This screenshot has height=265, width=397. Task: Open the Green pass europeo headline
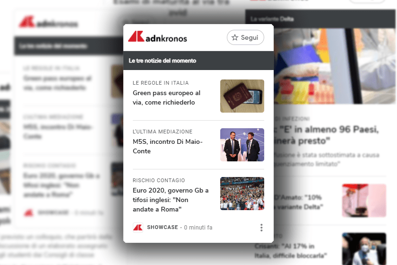click(166, 97)
